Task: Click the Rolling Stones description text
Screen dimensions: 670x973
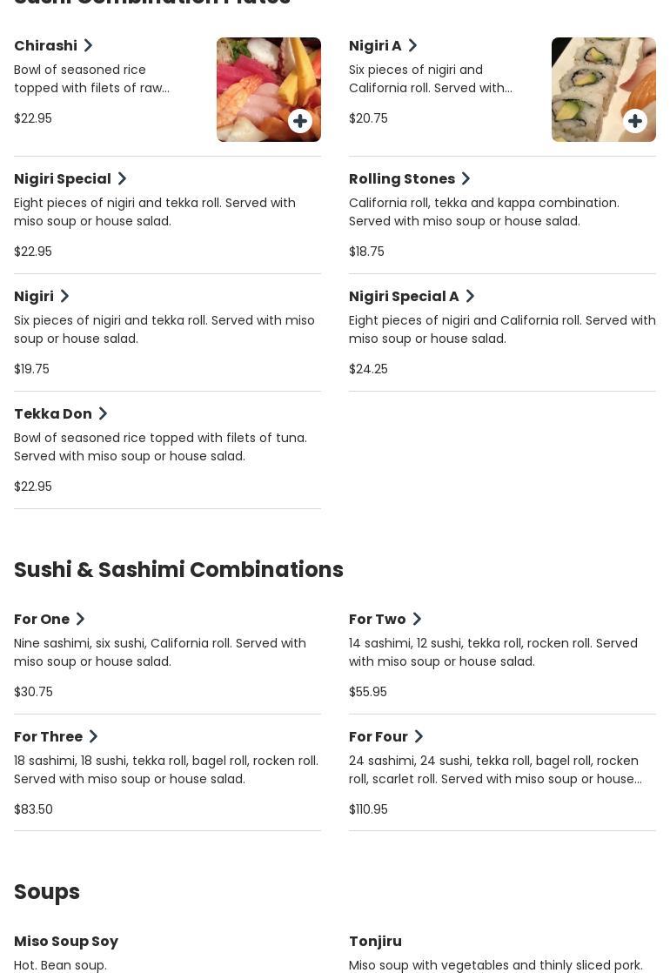Action: [484, 211]
